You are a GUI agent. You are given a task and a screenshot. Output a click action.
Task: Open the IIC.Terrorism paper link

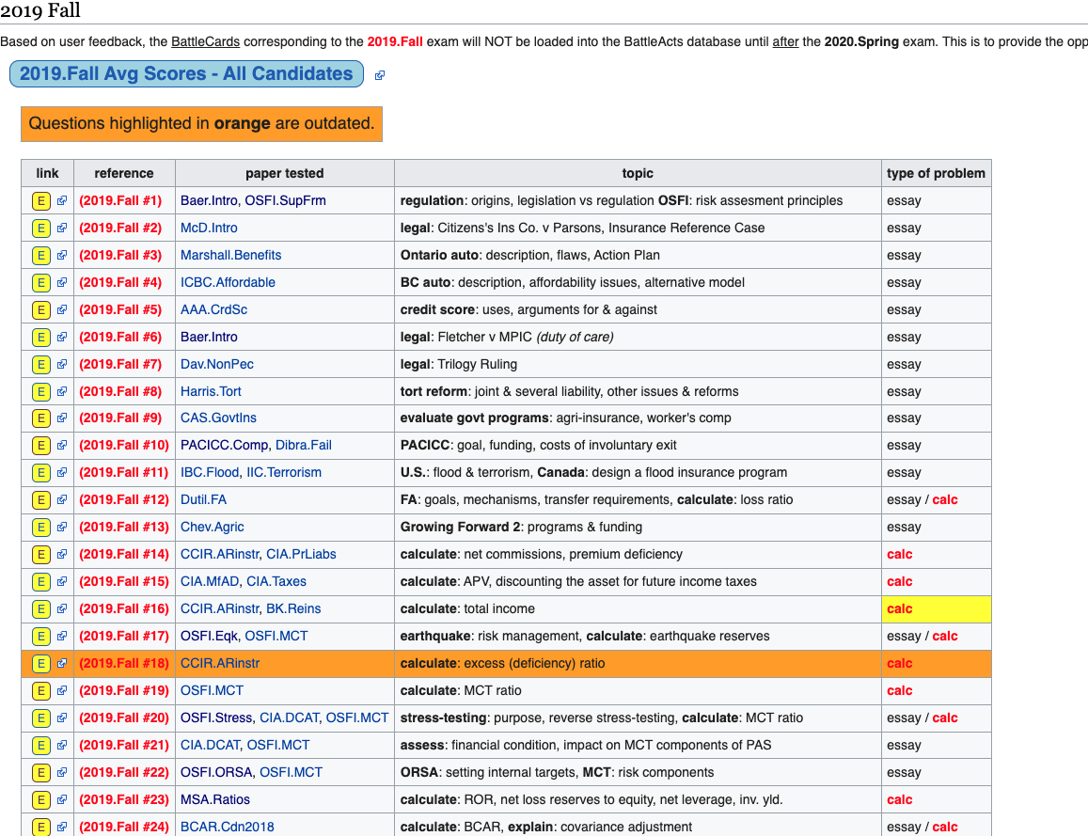pos(284,472)
